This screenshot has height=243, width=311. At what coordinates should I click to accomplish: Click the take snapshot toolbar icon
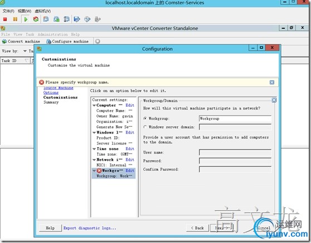point(46,19)
